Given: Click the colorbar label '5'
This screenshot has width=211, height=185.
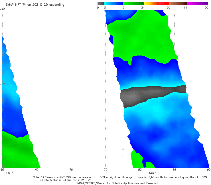Looking at the screenshot, I should pos(105,8).
